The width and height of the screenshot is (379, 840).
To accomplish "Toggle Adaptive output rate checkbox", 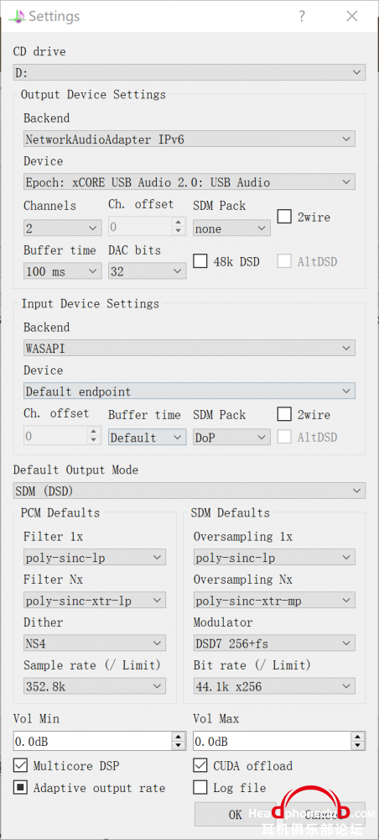I will pos(20,788).
